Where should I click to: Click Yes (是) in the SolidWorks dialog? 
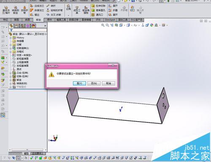(x=79, y=83)
